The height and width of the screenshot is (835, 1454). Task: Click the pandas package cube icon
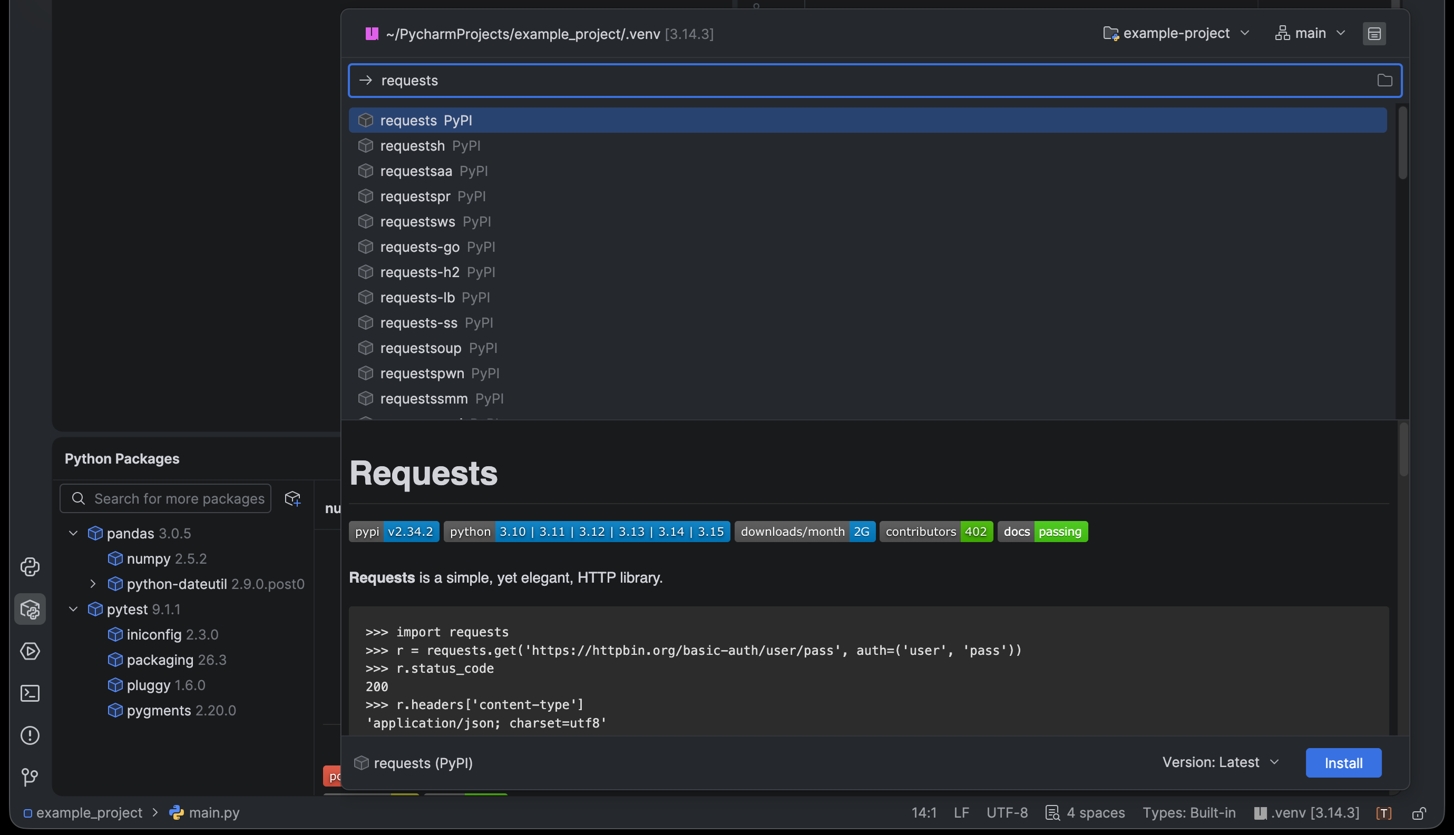click(95, 533)
